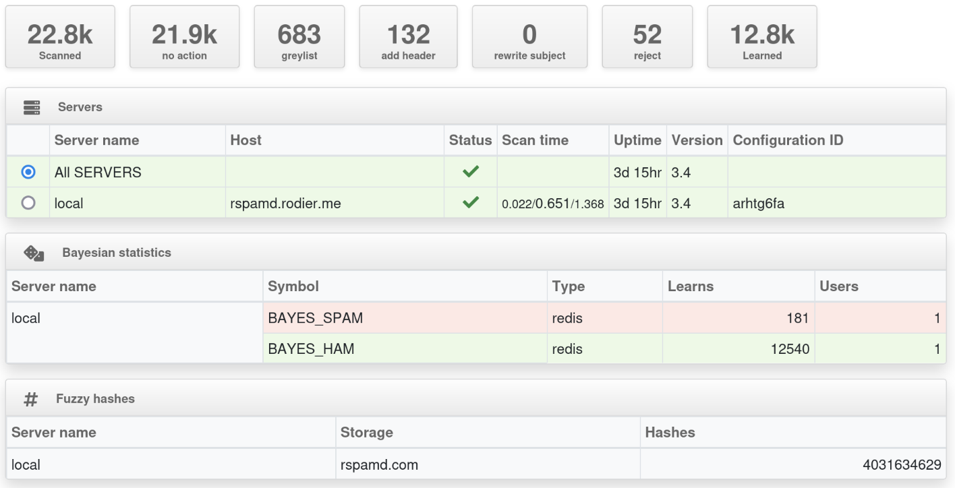Click the Uptime column header

point(637,140)
